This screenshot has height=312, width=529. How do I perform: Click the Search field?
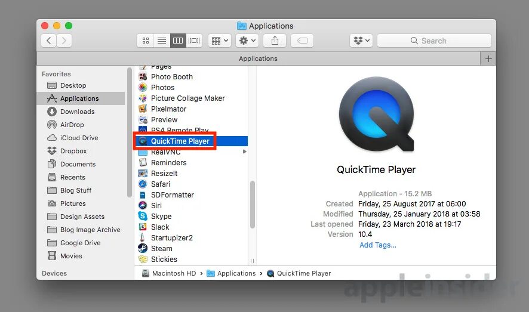point(434,41)
